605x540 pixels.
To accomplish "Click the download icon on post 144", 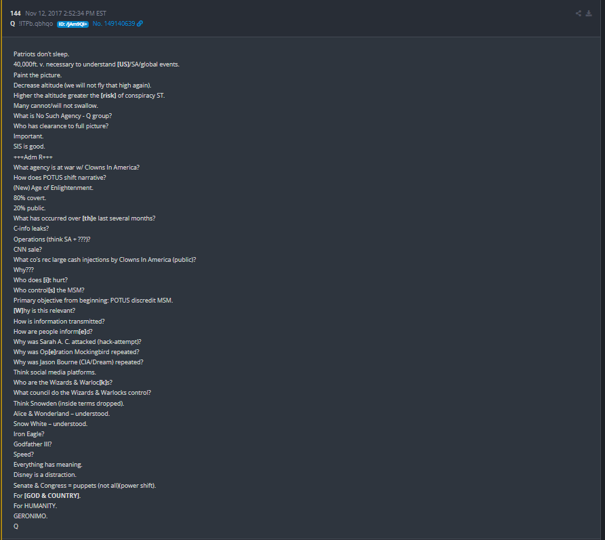I will [x=589, y=14].
